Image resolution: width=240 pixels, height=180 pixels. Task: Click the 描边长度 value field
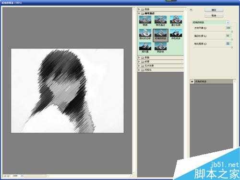(x=228, y=36)
